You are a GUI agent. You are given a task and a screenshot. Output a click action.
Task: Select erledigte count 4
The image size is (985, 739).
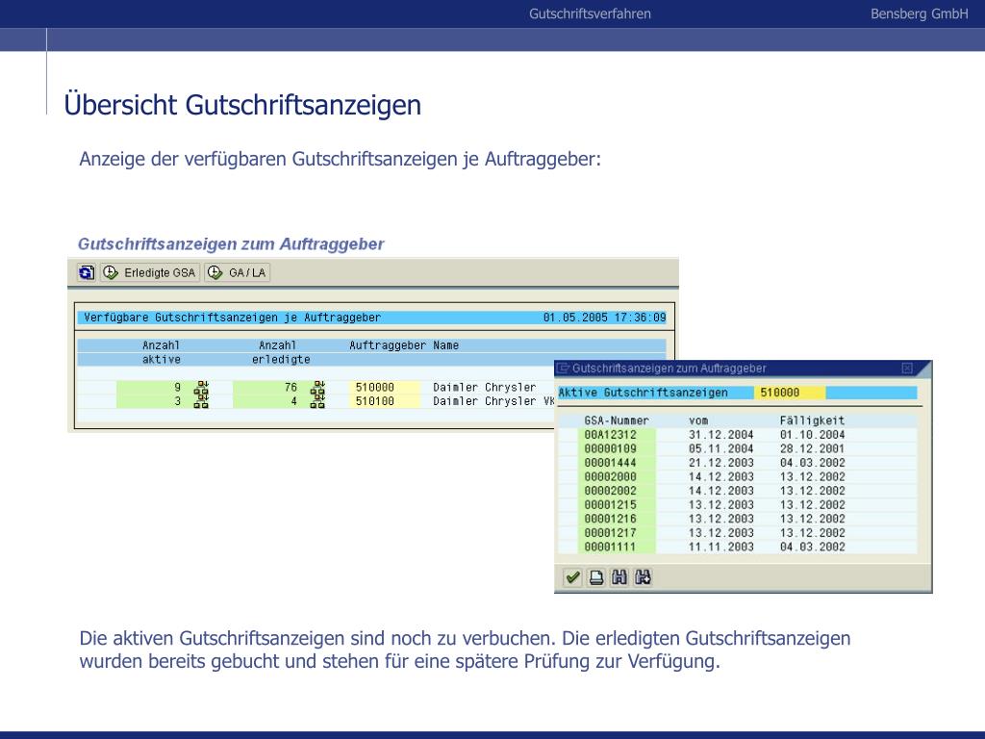click(x=293, y=401)
